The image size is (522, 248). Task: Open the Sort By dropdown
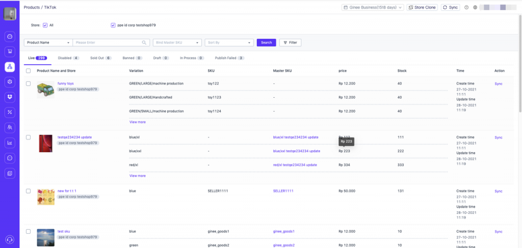(x=229, y=43)
